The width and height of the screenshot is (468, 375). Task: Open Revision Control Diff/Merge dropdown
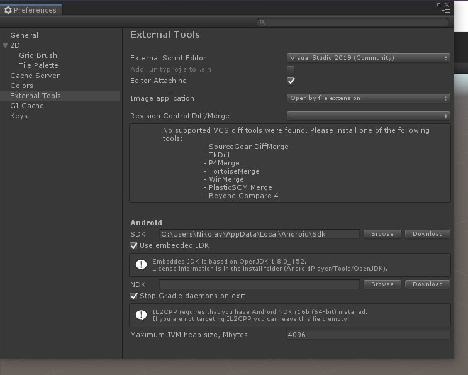pyautogui.click(x=369, y=116)
